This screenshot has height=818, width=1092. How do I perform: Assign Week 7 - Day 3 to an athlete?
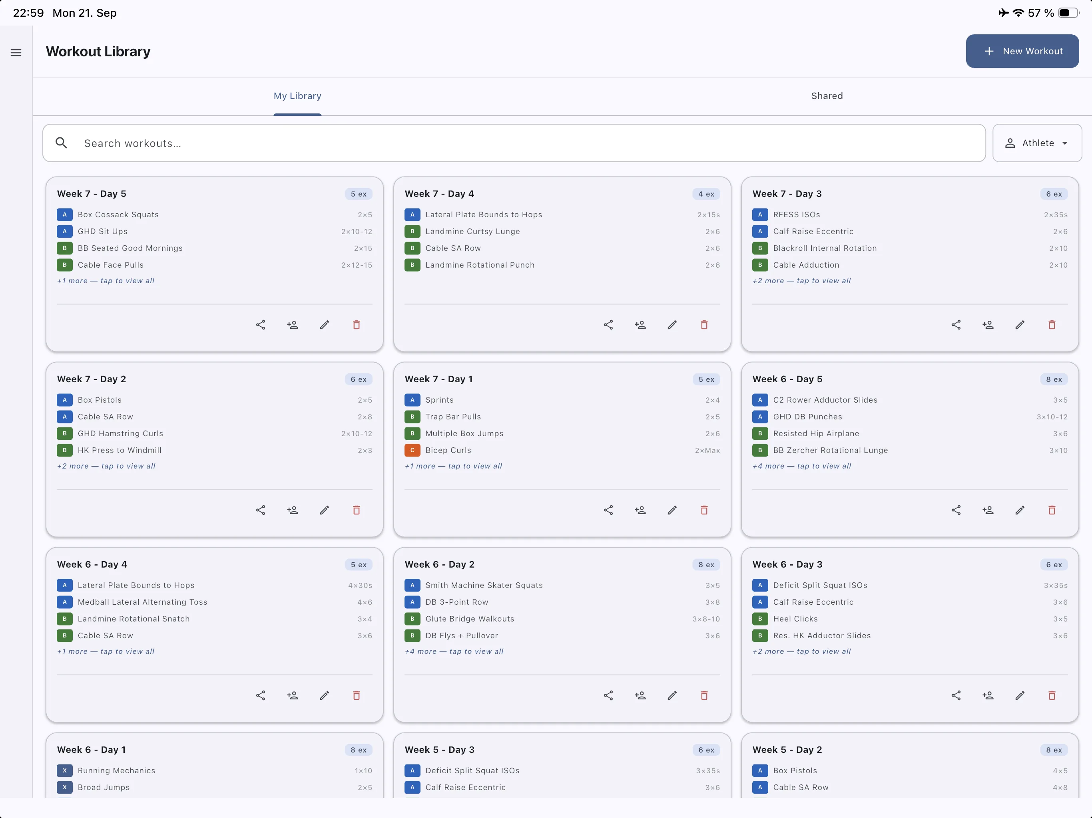(x=988, y=325)
